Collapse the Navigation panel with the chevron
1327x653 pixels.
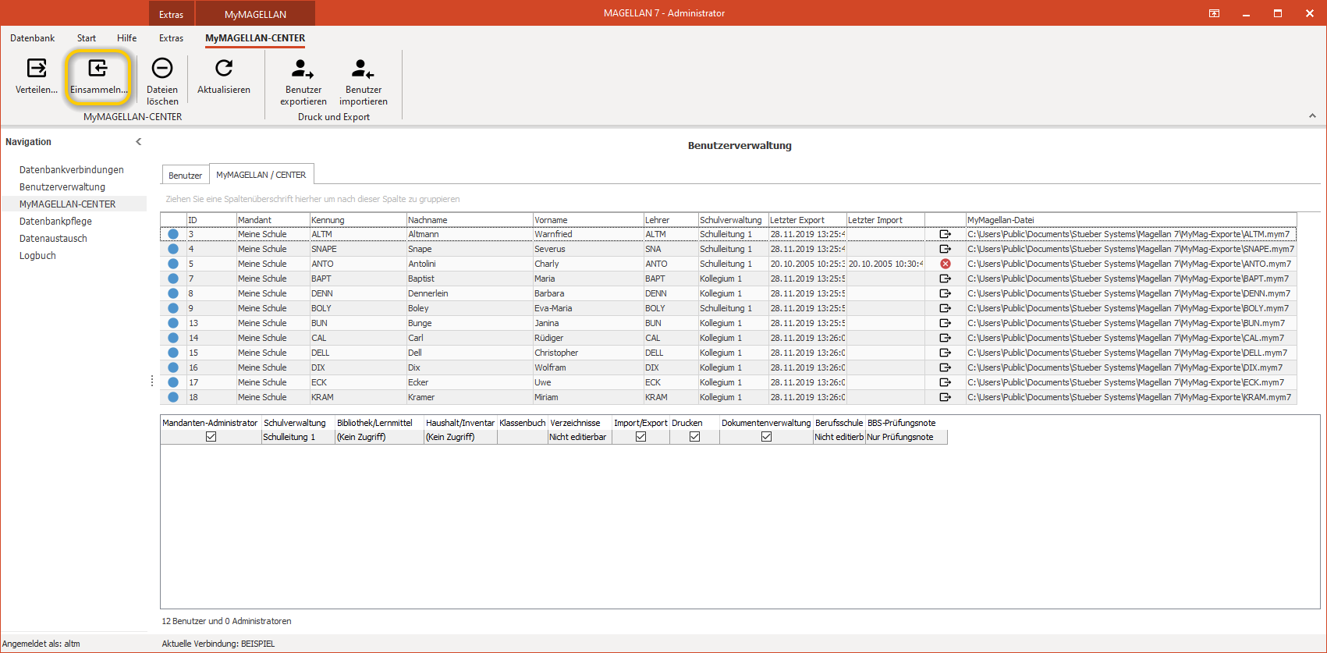(139, 142)
